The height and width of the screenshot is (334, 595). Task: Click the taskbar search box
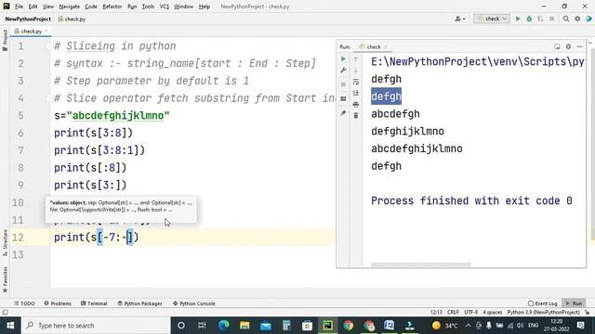(96, 326)
